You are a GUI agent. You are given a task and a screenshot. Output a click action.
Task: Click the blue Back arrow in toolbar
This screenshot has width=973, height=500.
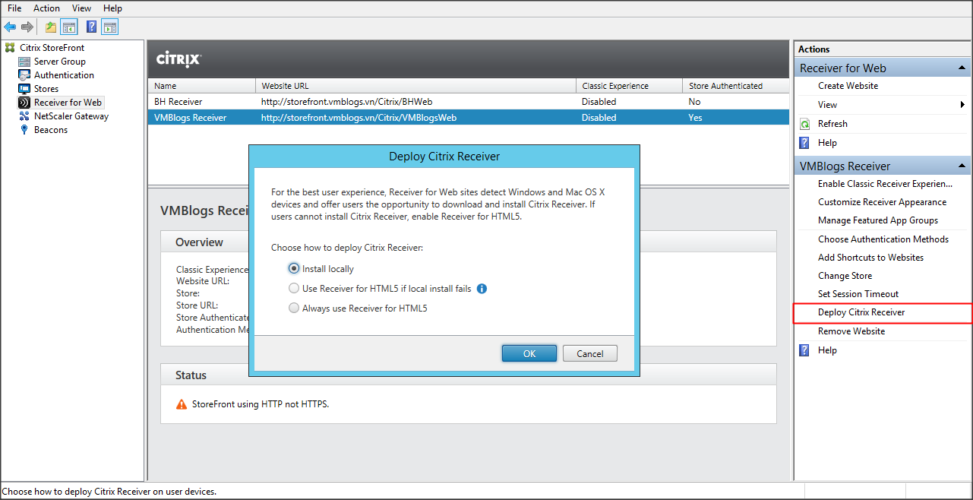pyautogui.click(x=10, y=27)
